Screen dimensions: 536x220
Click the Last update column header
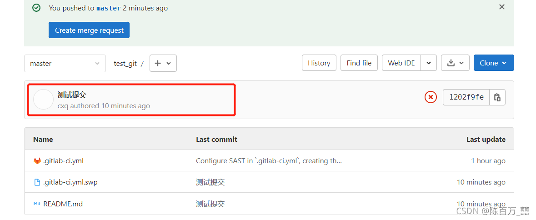[486, 140]
